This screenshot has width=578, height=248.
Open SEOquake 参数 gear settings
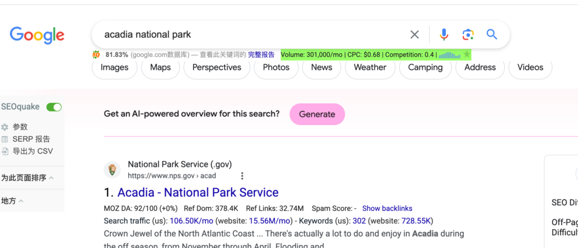pyautogui.click(x=5, y=127)
